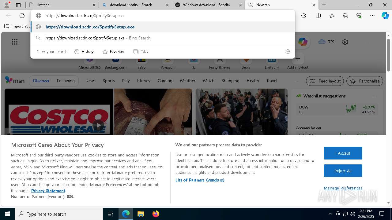The image size is (392, 220).
Task: Open the MSN logo link
Action: coord(15,80)
